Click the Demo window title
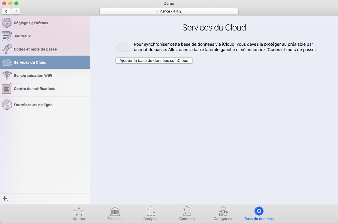 [x=169, y=3]
